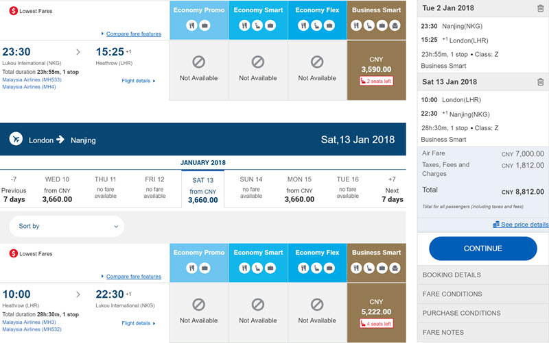Click the meal icon under top Economy Promo header

pyautogui.click(x=191, y=25)
